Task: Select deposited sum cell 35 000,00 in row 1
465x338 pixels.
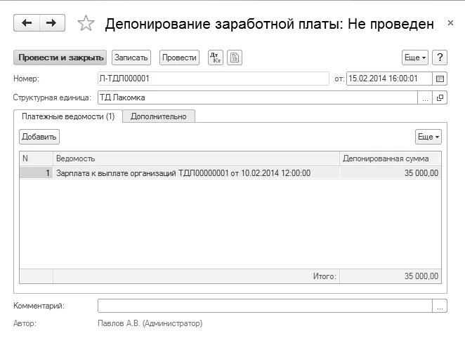Action: 391,173
